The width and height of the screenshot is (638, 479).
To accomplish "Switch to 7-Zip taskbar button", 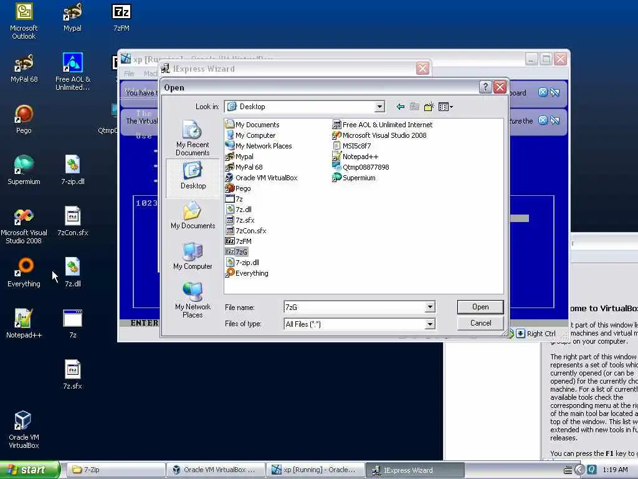I will (x=115, y=470).
